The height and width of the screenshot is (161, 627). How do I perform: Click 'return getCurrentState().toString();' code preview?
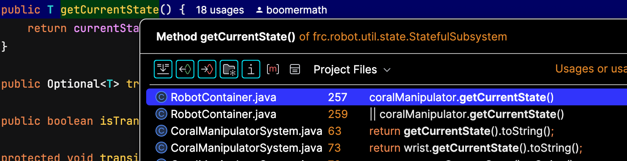pyautogui.click(x=461, y=131)
